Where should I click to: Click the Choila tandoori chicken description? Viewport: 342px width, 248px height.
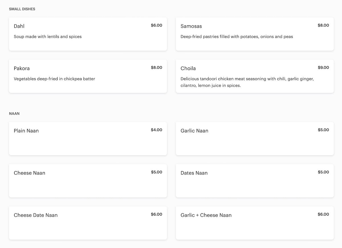tap(247, 82)
